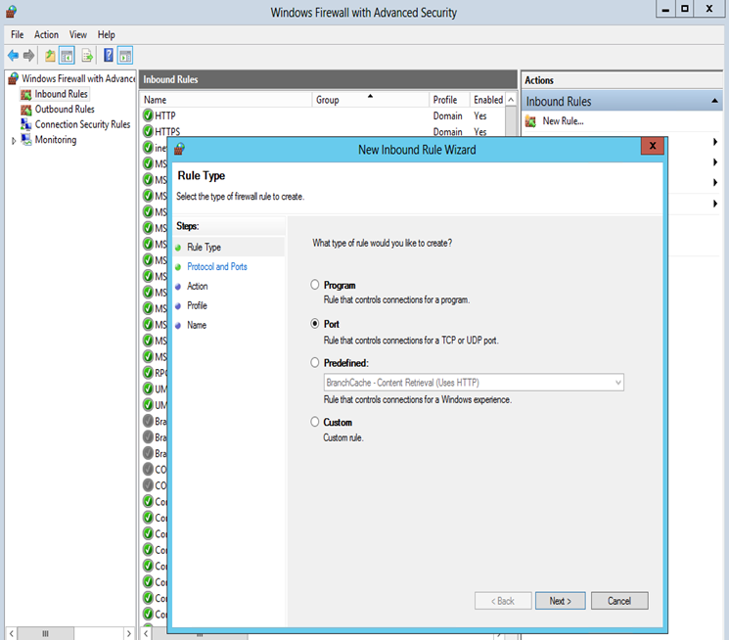Click the Export List toolbar icon
The height and width of the screenshot is (640, 729).
coord(87,56)
